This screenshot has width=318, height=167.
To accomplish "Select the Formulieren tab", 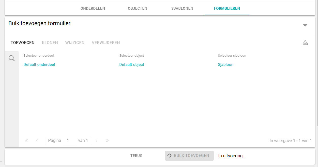I will click(x=227, y=8).
